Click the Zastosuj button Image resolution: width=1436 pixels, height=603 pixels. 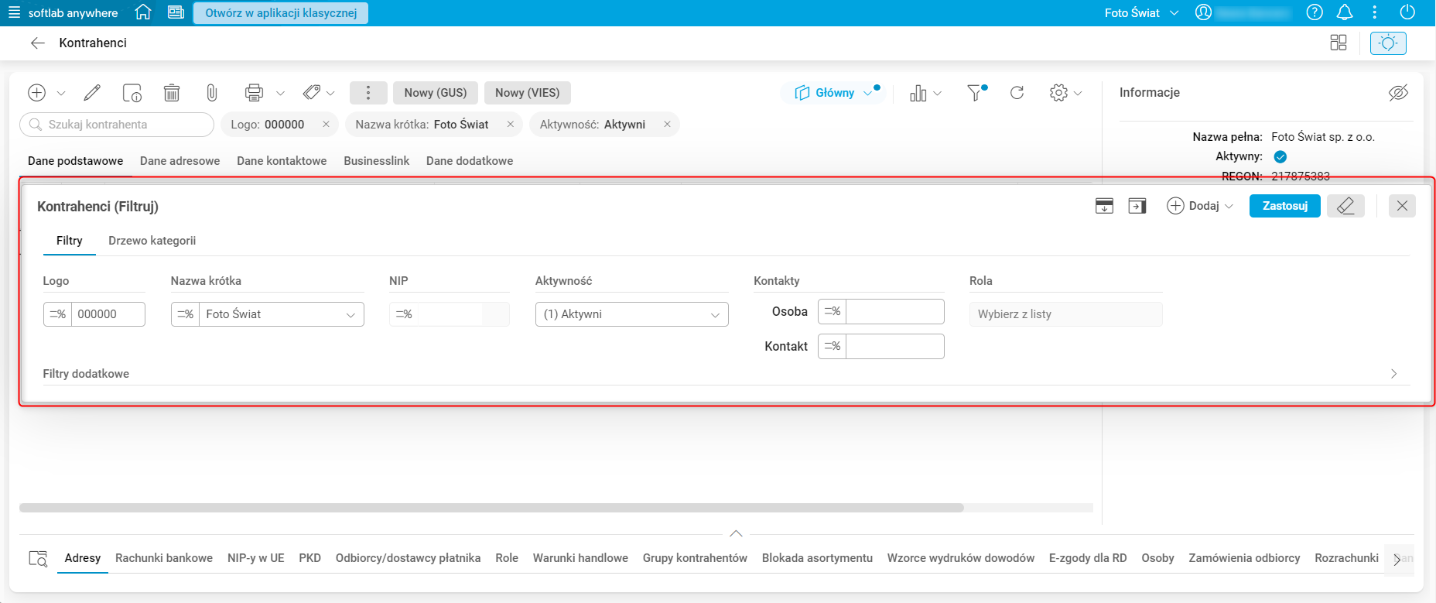(1285, 206)
